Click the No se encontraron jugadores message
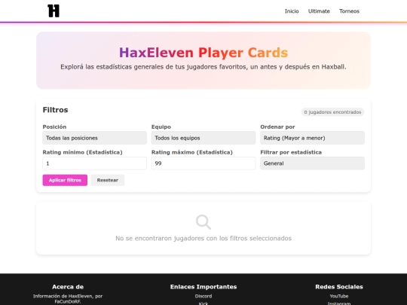Viewport: 407px width, 305px height. 203,238
